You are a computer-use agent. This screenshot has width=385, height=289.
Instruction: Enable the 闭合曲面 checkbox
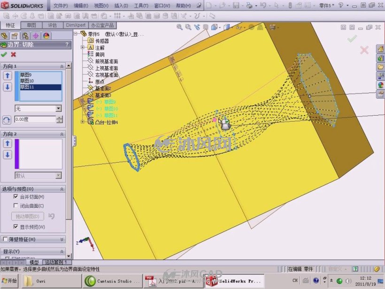point(15,205)
